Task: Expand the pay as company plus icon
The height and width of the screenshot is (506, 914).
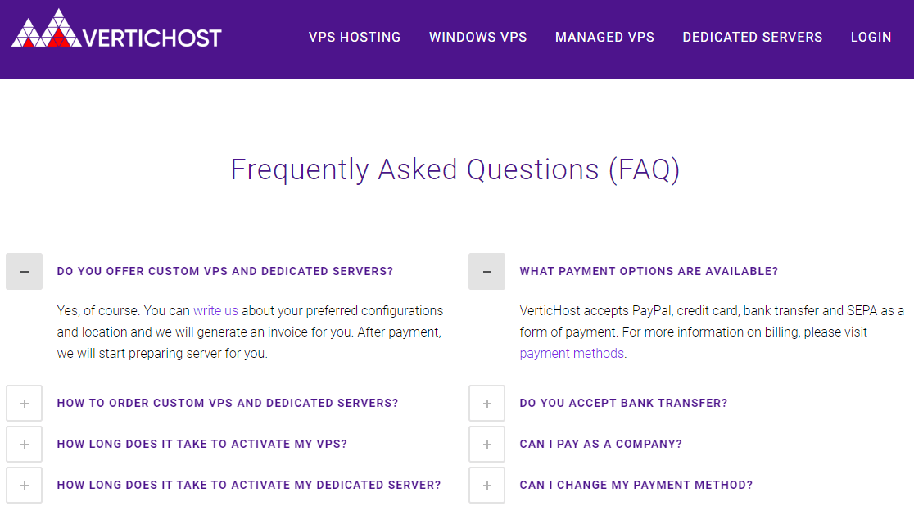Action: [486, 445]
